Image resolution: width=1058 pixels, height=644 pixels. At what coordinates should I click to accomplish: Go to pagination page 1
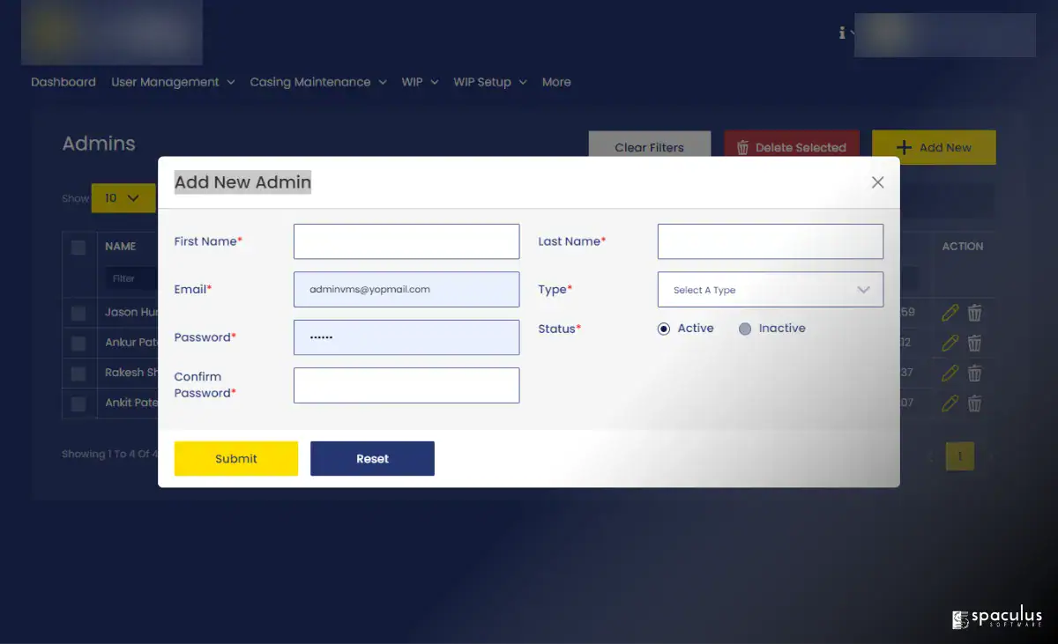(960, 456)
